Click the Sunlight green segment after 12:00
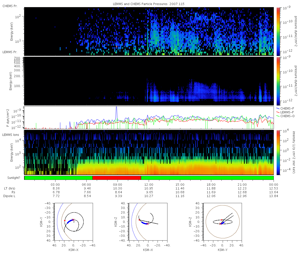Image resolution: width=304 pixels, height=253 pixels. click(207, 178)
